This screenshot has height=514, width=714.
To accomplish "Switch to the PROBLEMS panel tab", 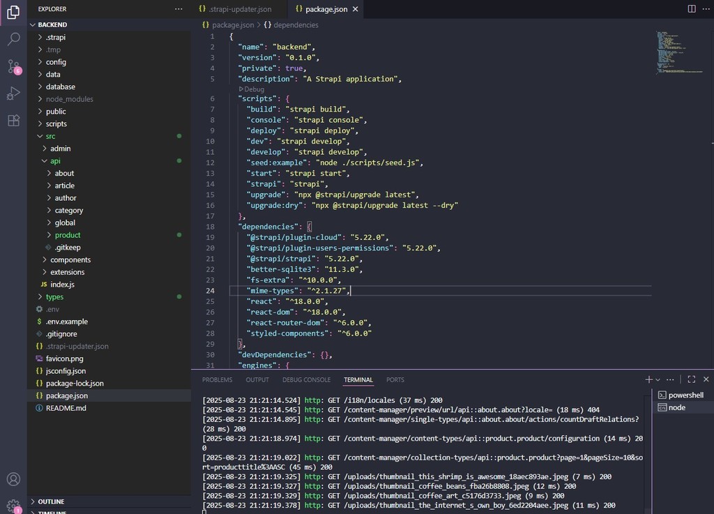I will click(217, 380).
